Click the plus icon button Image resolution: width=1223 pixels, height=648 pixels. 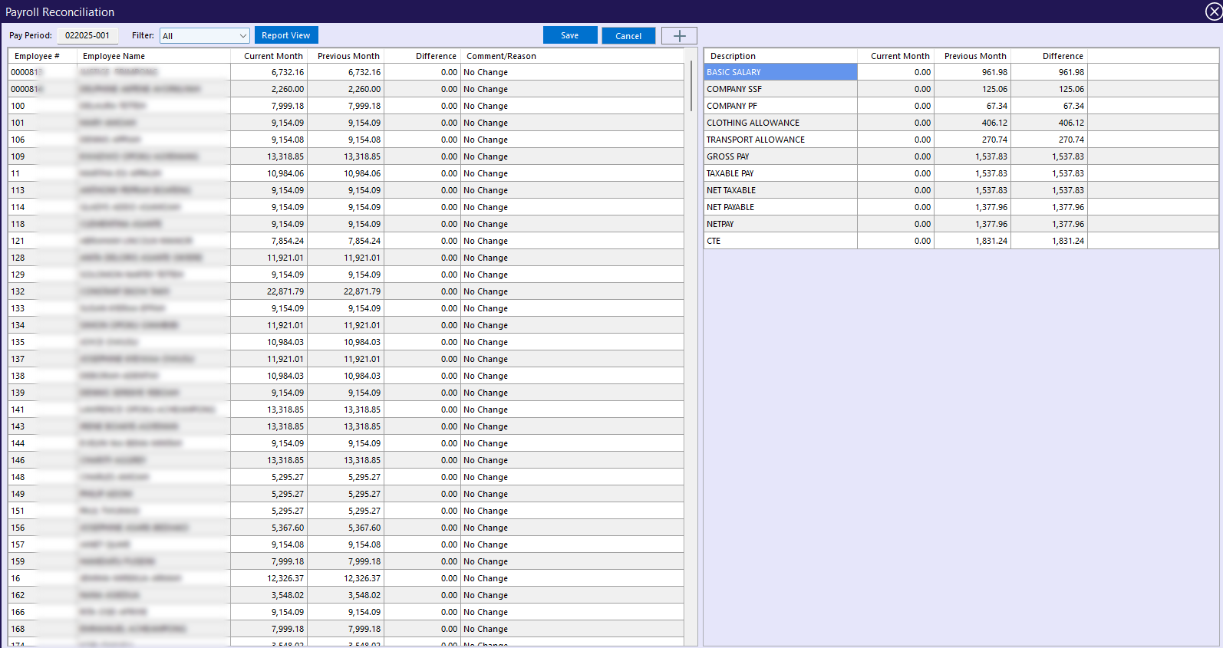pos(679,36)
